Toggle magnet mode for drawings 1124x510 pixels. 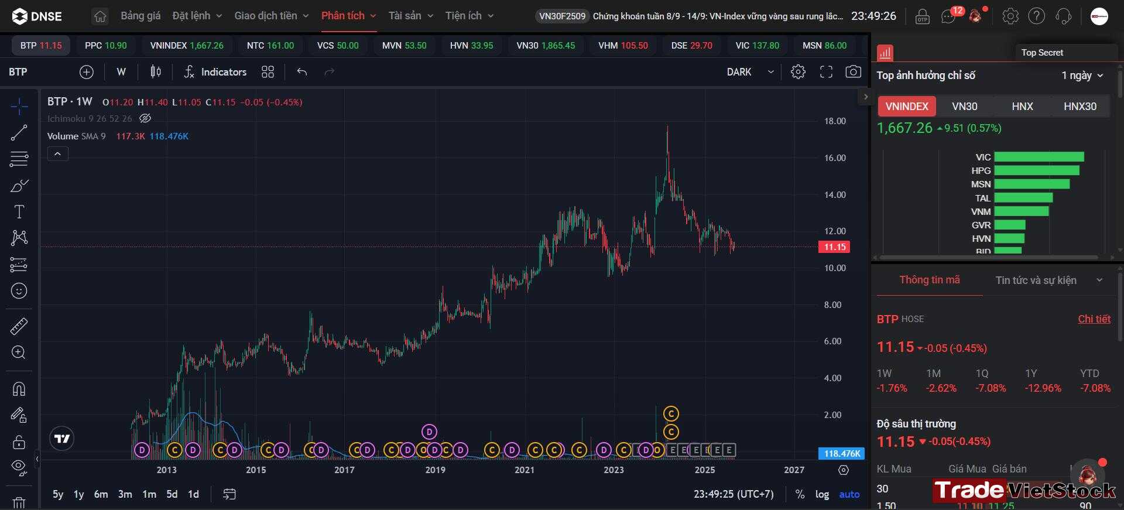pos(19,389)
